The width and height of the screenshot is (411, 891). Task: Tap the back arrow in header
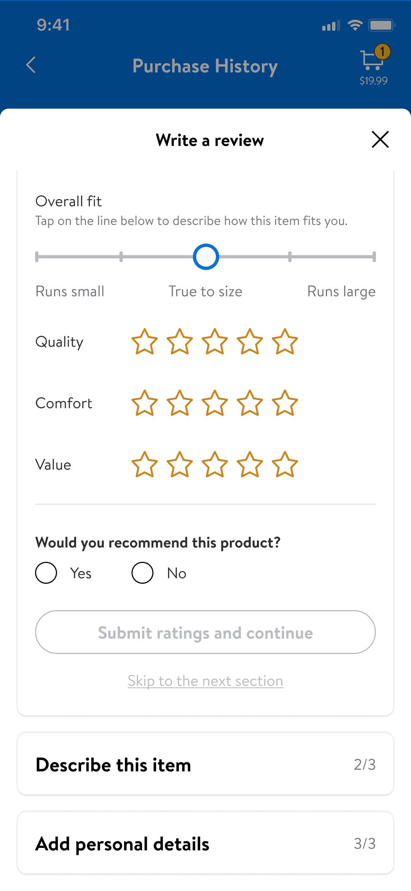coord(31,65)
